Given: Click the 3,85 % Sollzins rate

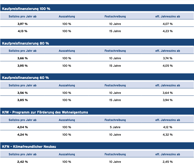Looking at the screenshot, I should 22,100.
